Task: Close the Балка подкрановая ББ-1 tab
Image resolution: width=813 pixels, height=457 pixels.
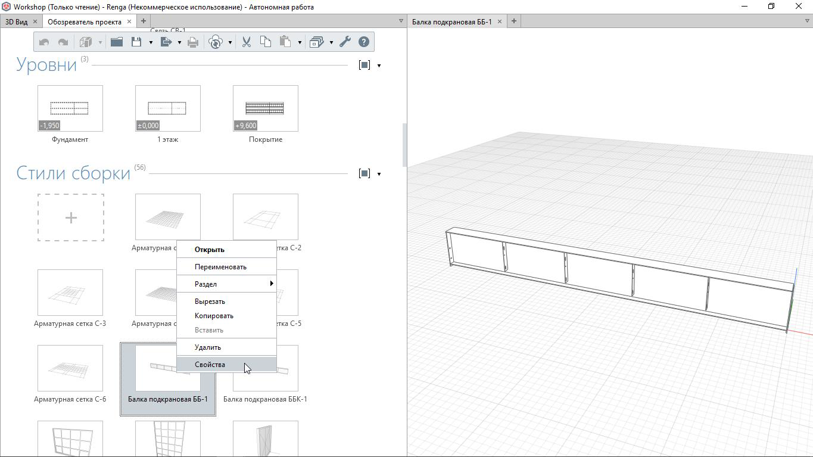Action: click(499, 21)
